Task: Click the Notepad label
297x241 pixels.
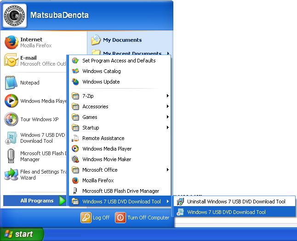Action: pos(30,83)
